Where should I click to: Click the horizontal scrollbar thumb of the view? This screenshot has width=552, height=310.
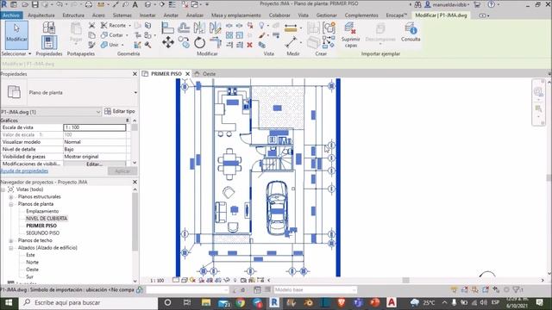(x=406, y=280)
